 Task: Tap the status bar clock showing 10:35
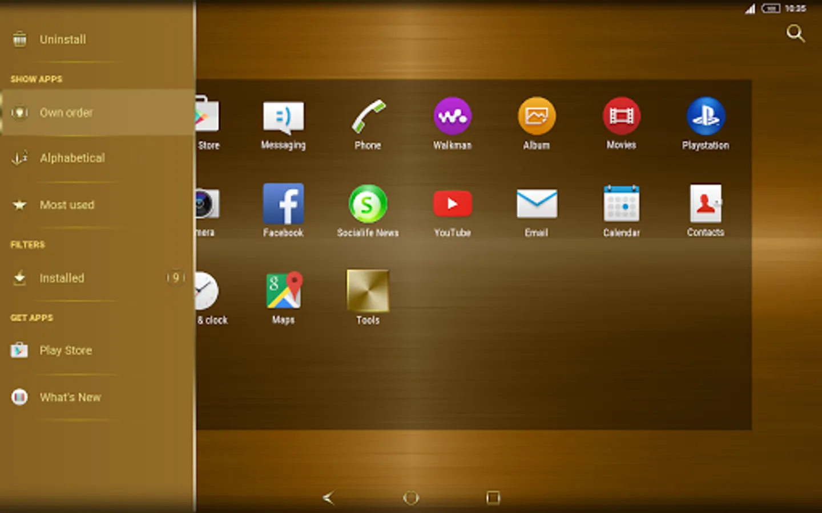795,9
